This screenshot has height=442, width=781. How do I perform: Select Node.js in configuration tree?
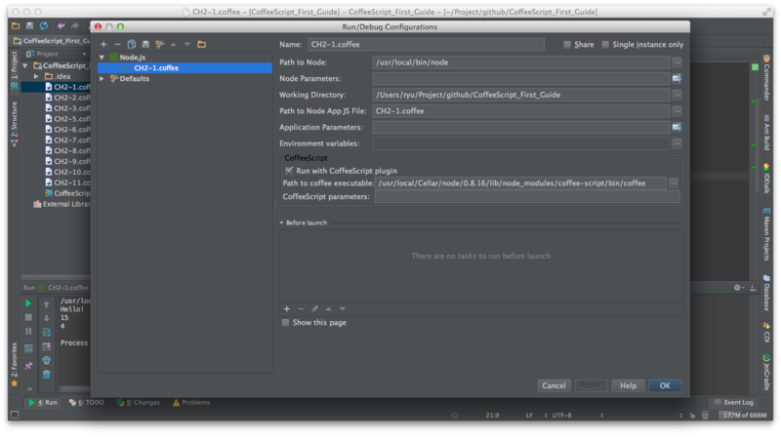[x=132, y=58]
